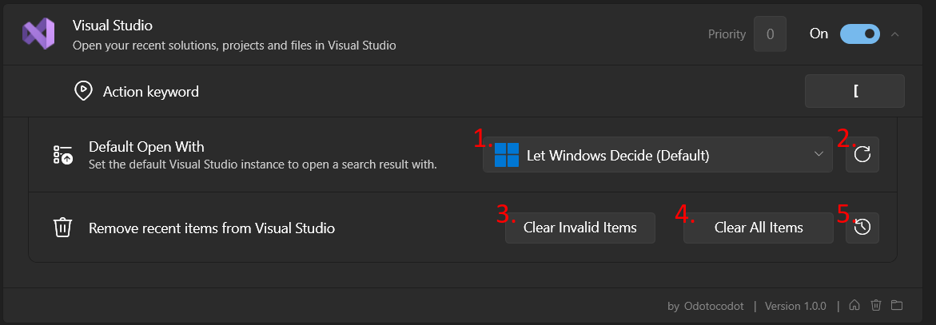Click the Action keyword button showing [
936x325 pixels.
point(854,91)
